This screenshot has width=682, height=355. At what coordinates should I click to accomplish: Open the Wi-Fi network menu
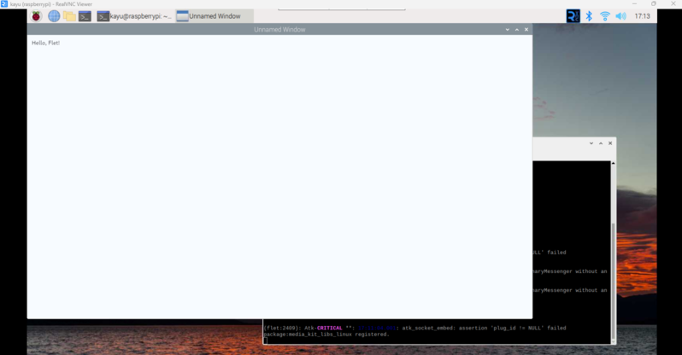tap(605, 16)
